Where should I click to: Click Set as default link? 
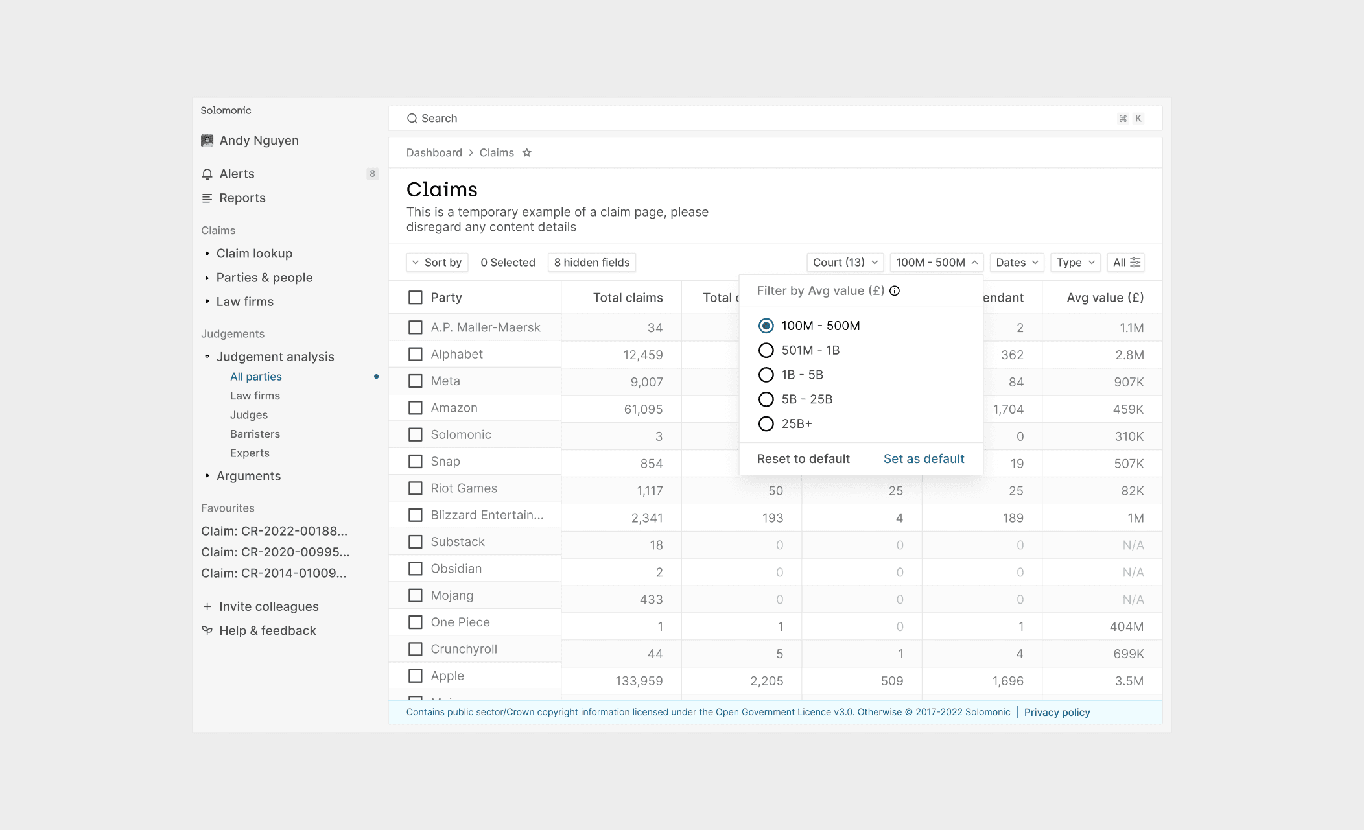[924, 459]
